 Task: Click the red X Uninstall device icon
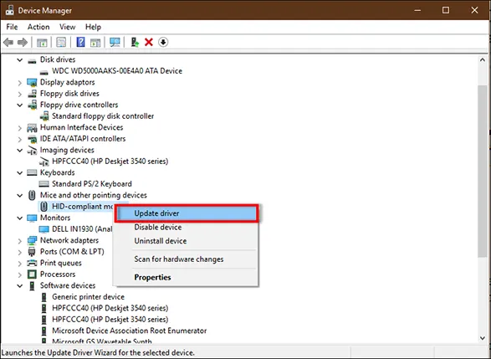(149, 42)
